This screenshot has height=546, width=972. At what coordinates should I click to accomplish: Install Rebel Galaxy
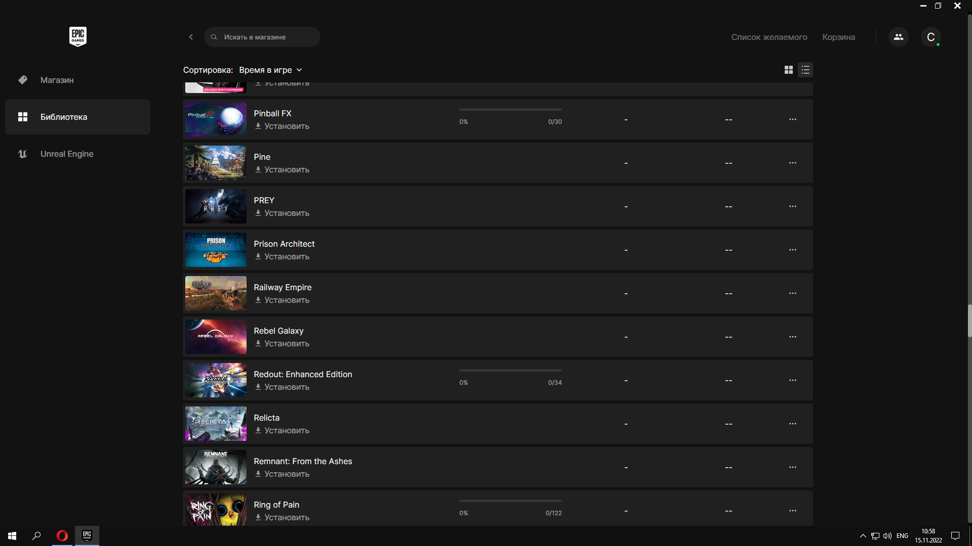click(x=282, y=343)
